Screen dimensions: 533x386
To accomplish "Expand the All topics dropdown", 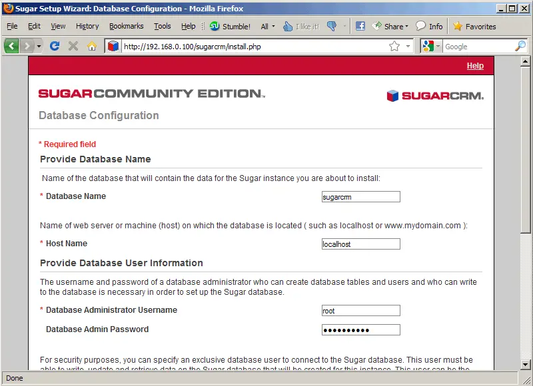I will (273, 26).
